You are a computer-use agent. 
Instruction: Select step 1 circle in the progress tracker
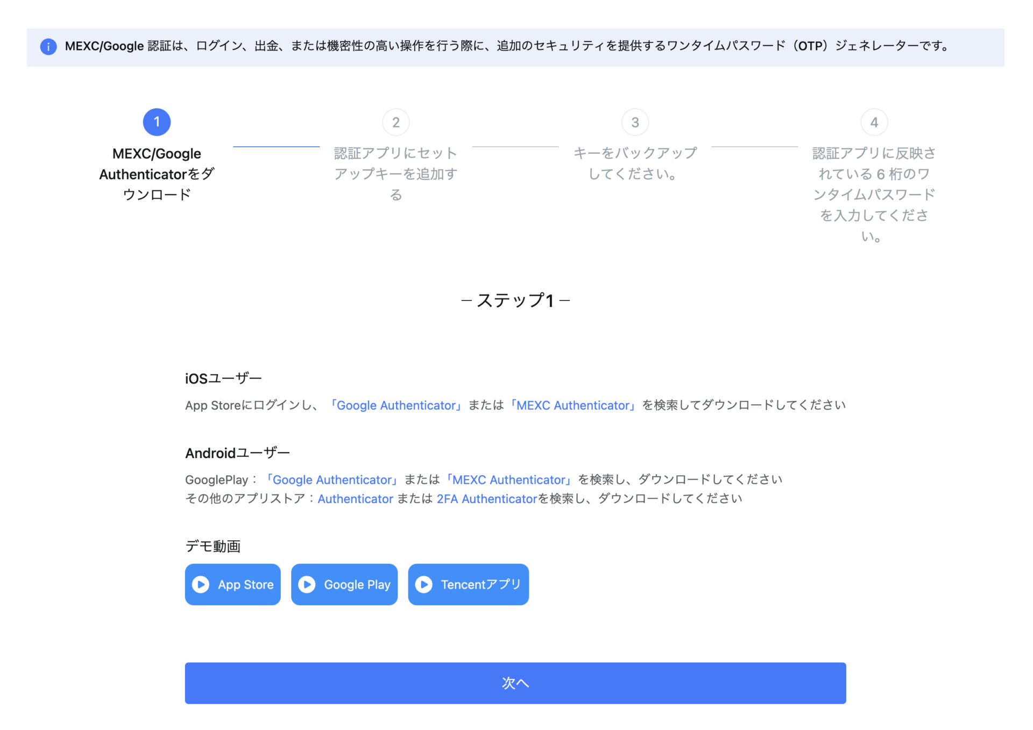pos(157,122)
